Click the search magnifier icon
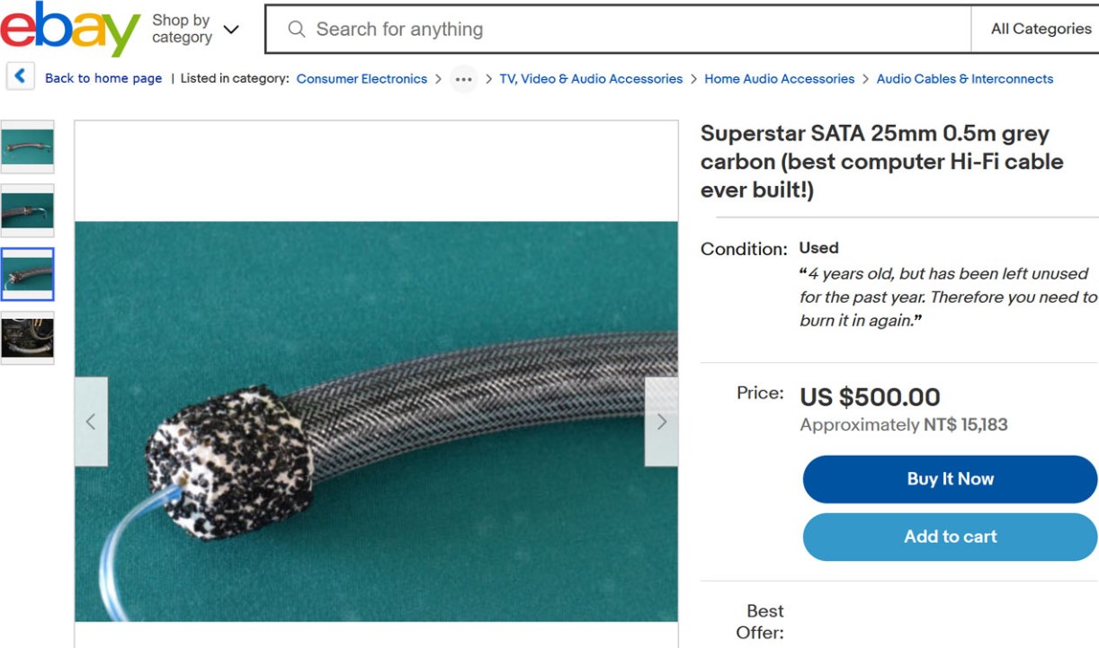 (297, 30)
